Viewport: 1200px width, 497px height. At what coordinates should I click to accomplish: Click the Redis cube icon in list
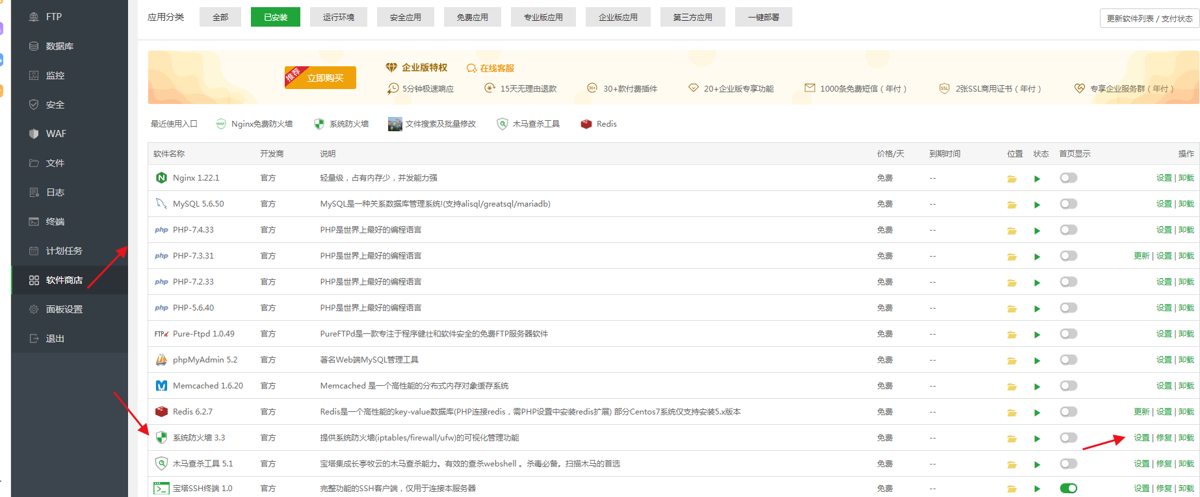coord(162,412)
